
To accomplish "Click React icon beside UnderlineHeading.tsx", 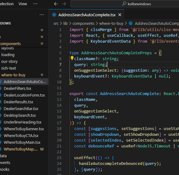I will click(1, 122).
